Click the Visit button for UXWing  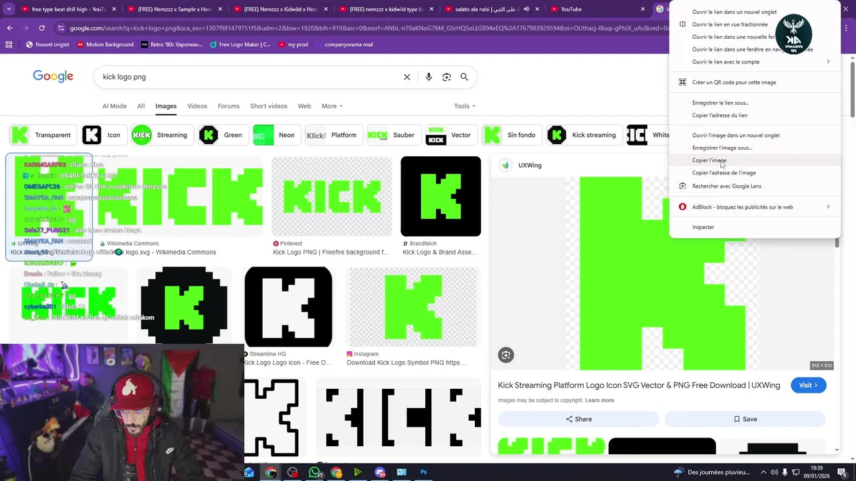(809, 385)
